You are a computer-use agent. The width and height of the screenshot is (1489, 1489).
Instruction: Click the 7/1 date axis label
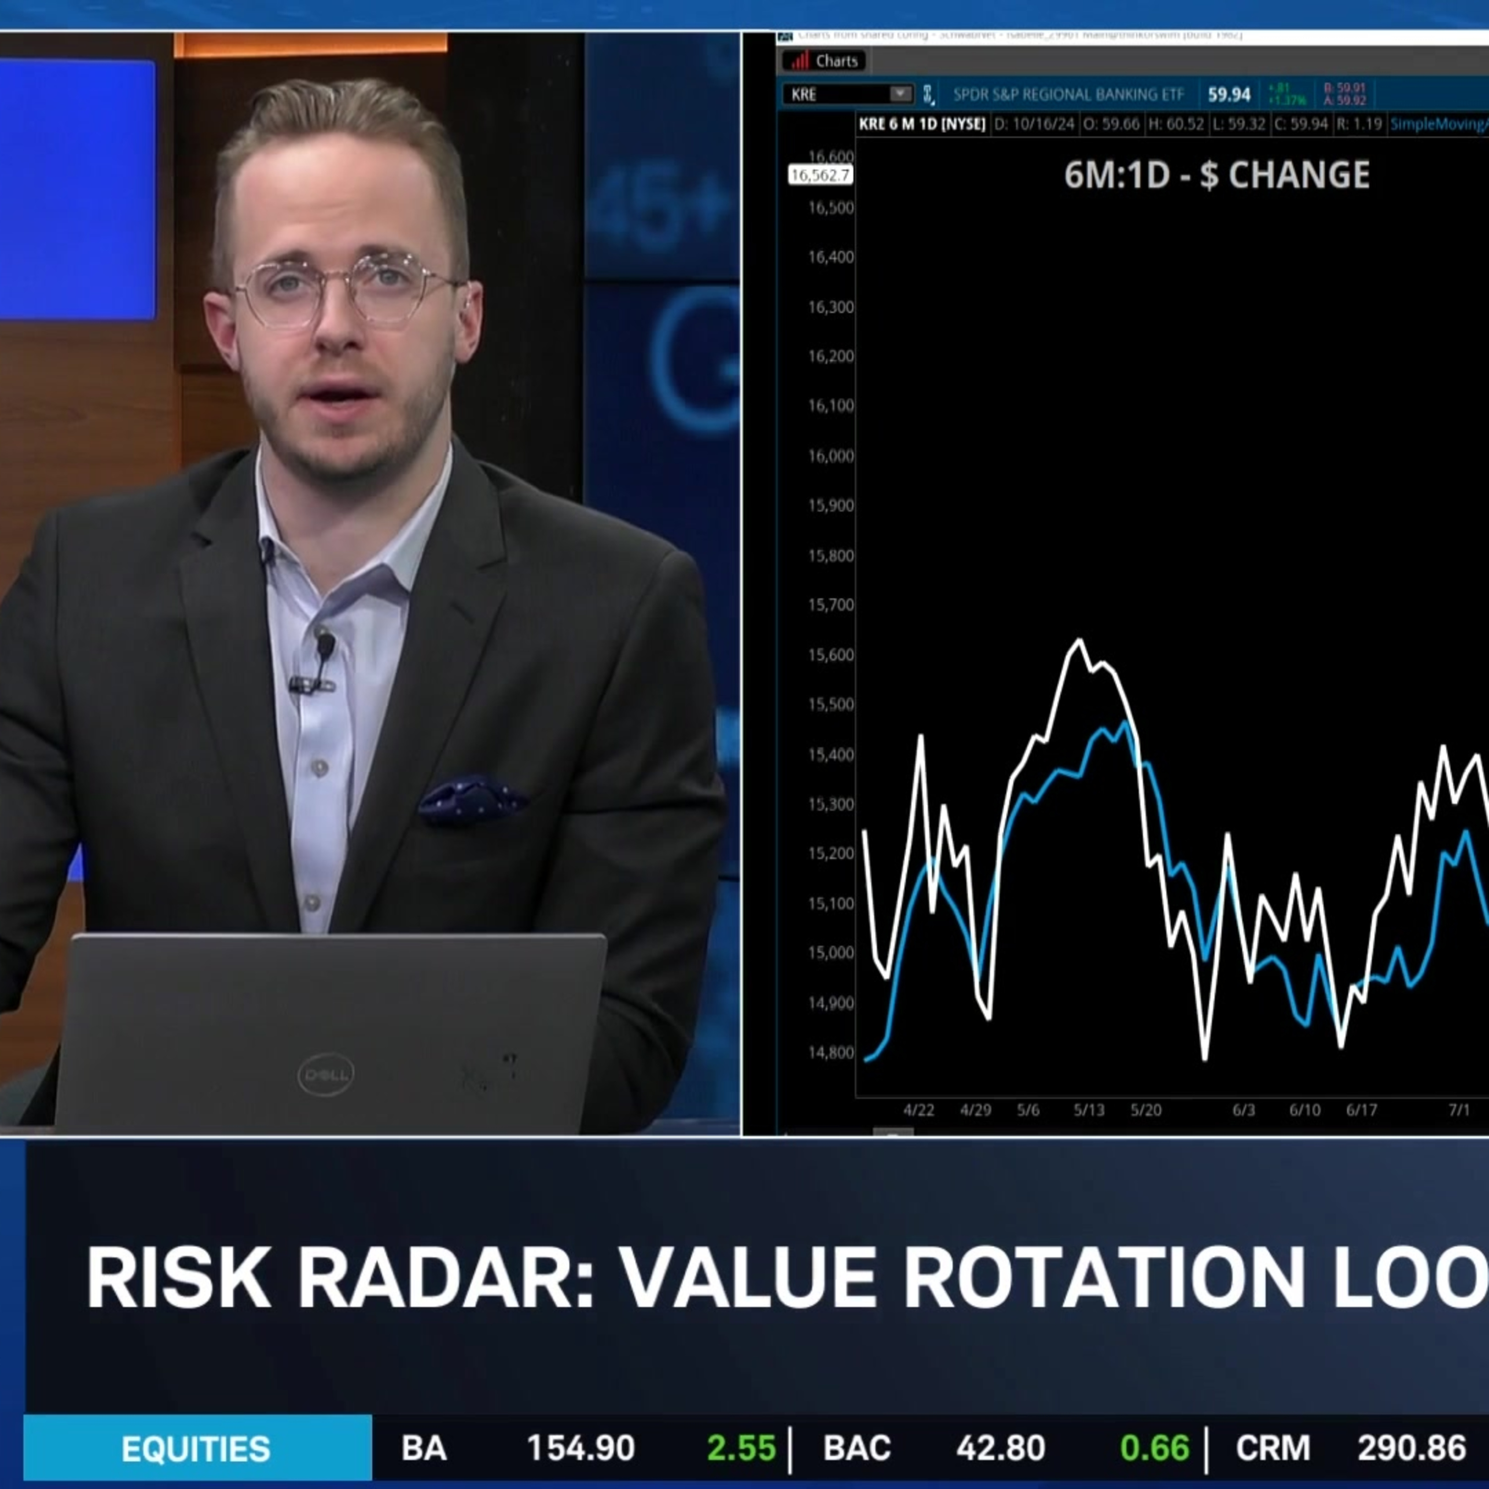pos(1459,1110)
